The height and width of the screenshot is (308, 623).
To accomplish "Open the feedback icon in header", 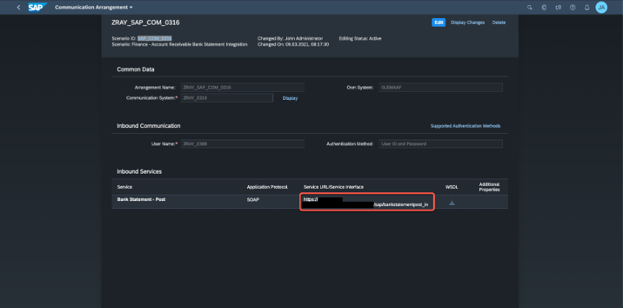I will (558, 7).
